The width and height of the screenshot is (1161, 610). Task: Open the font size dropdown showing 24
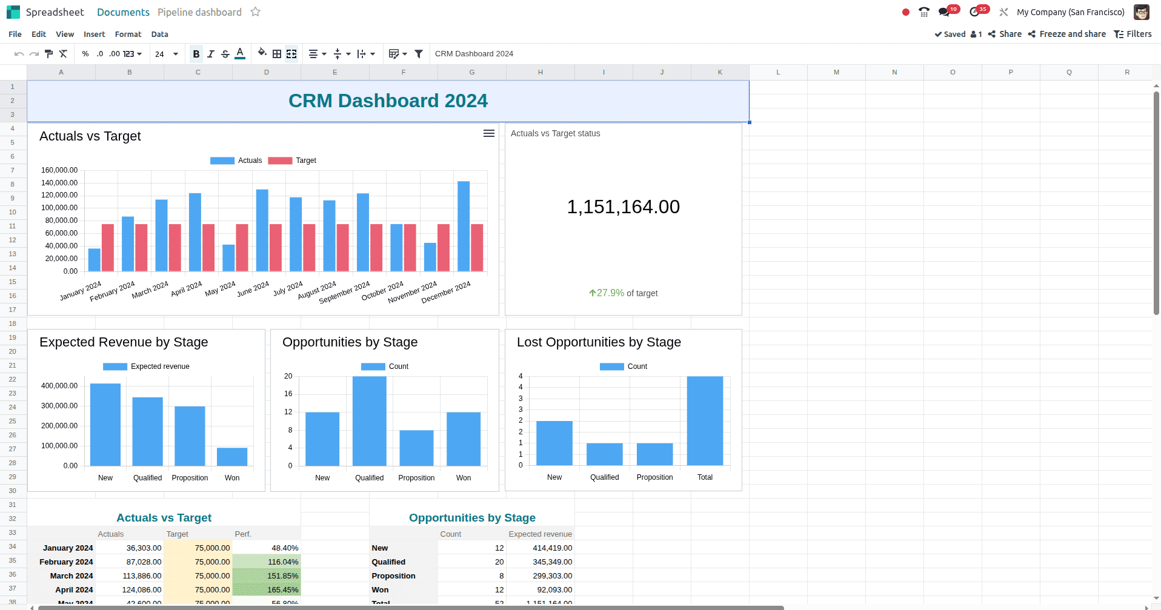click(167, 53)
